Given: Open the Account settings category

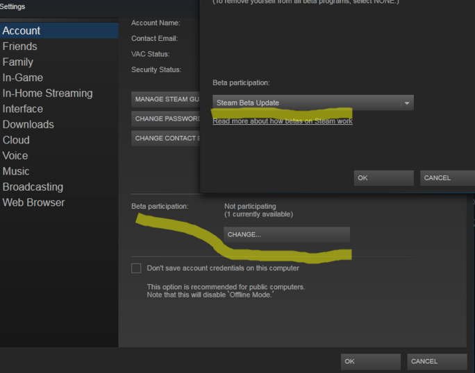Looking at the screenshot, I should (x=59, y=31).
